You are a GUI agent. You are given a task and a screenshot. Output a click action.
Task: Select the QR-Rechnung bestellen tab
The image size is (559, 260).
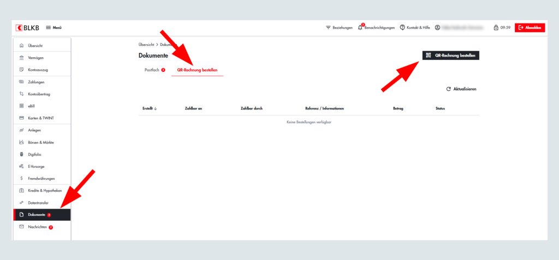[197, 70]
